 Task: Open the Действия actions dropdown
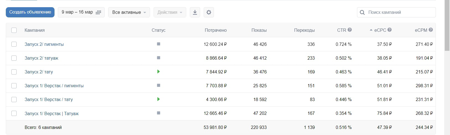(x=170, y=12)
